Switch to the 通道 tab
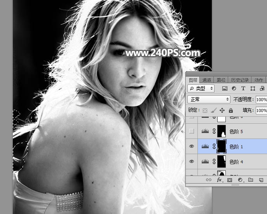Viewport: 267px width, 214px height. click(207, 80)
